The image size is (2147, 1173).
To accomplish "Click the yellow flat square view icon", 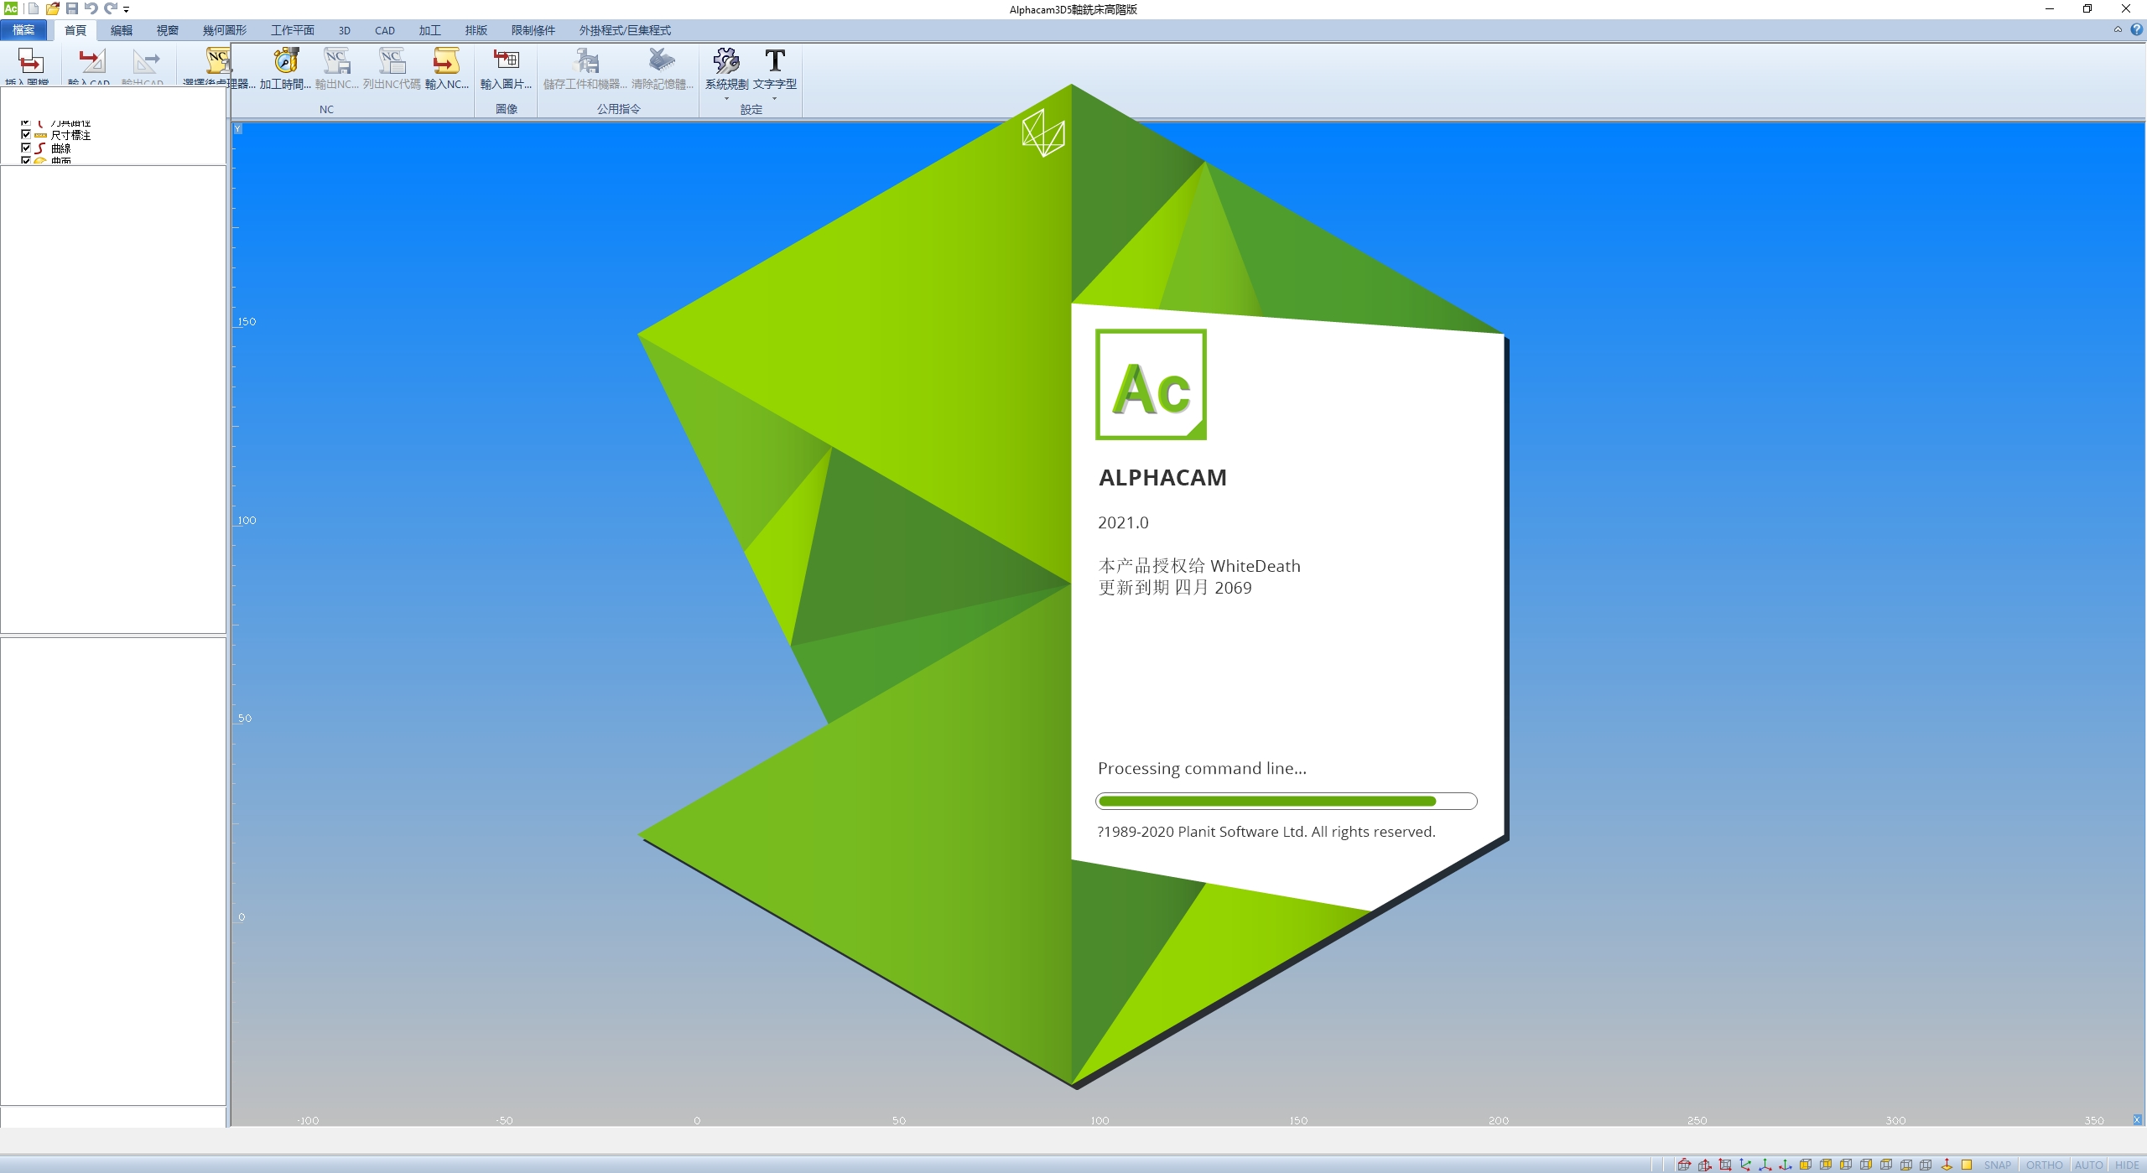I will (1967, 1165).
